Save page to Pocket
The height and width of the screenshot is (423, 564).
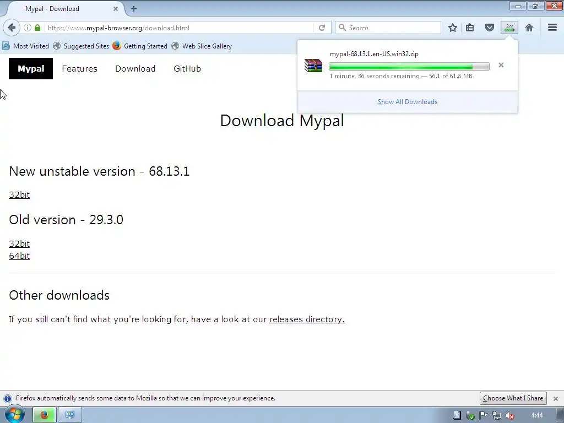tap(490, 28)
